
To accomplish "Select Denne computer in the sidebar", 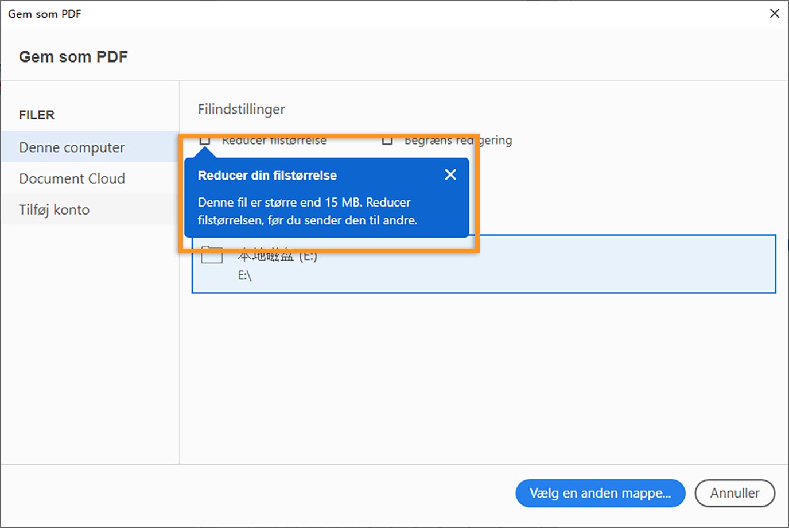I will [72, 147].
